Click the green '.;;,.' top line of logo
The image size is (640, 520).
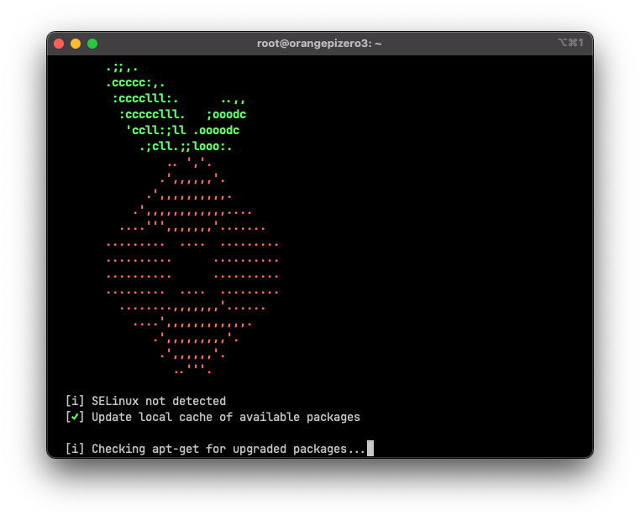click(122, 67)
